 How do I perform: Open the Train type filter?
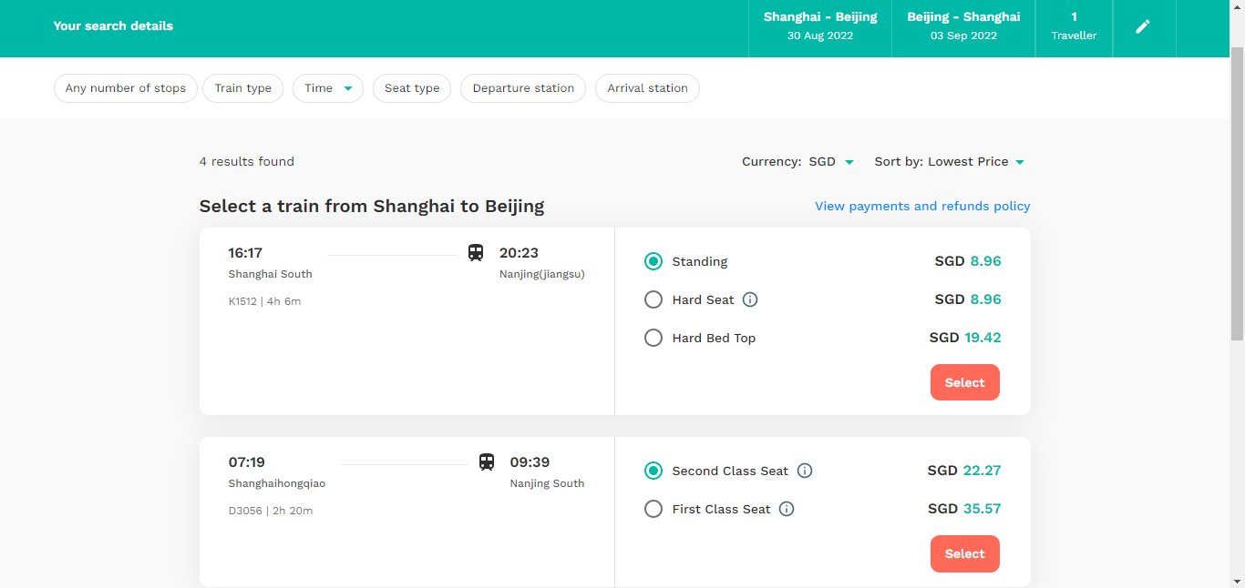pos(243,88)
